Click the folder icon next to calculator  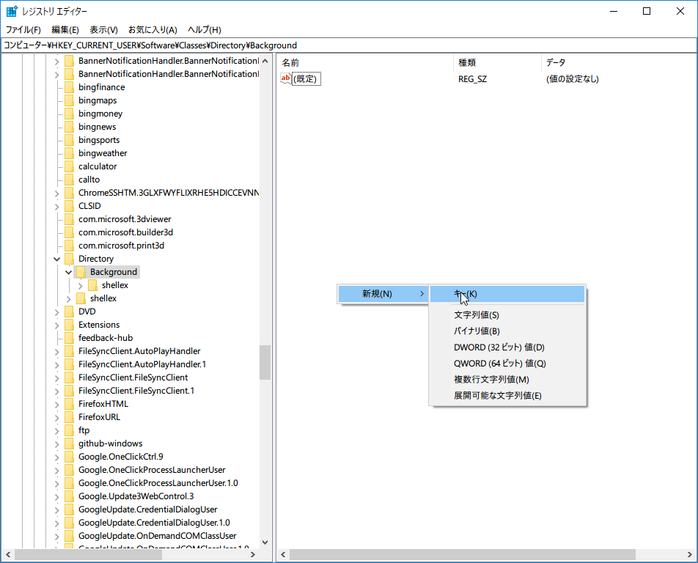pyautogui.click(x=69, y=166)
